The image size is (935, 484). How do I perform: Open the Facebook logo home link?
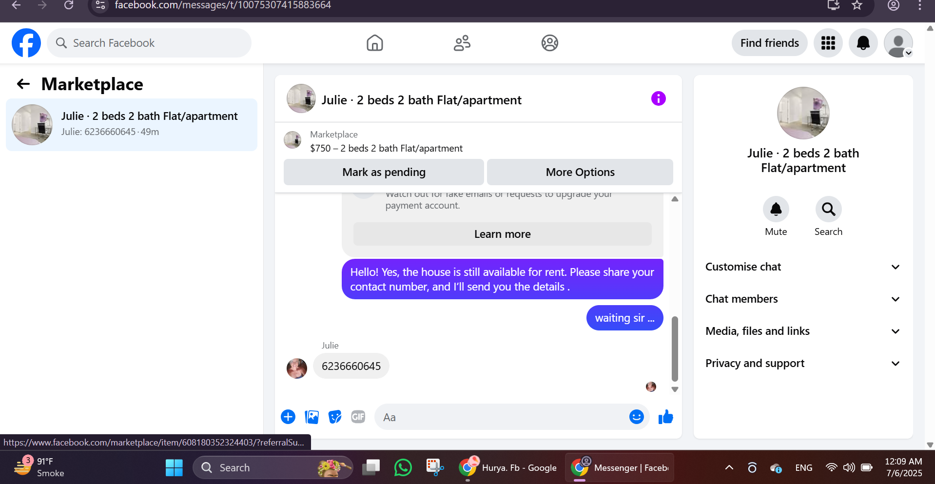tap(26, 43)
